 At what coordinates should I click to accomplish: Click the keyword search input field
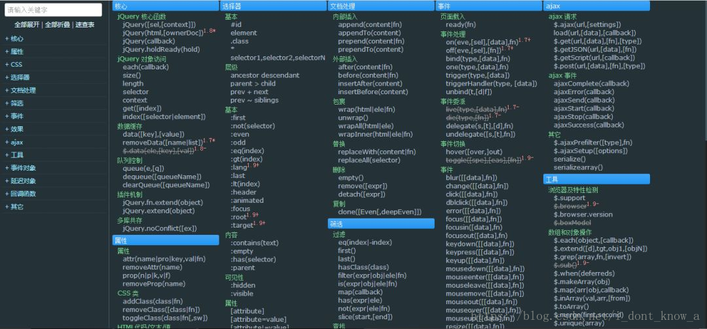[53, 10]
